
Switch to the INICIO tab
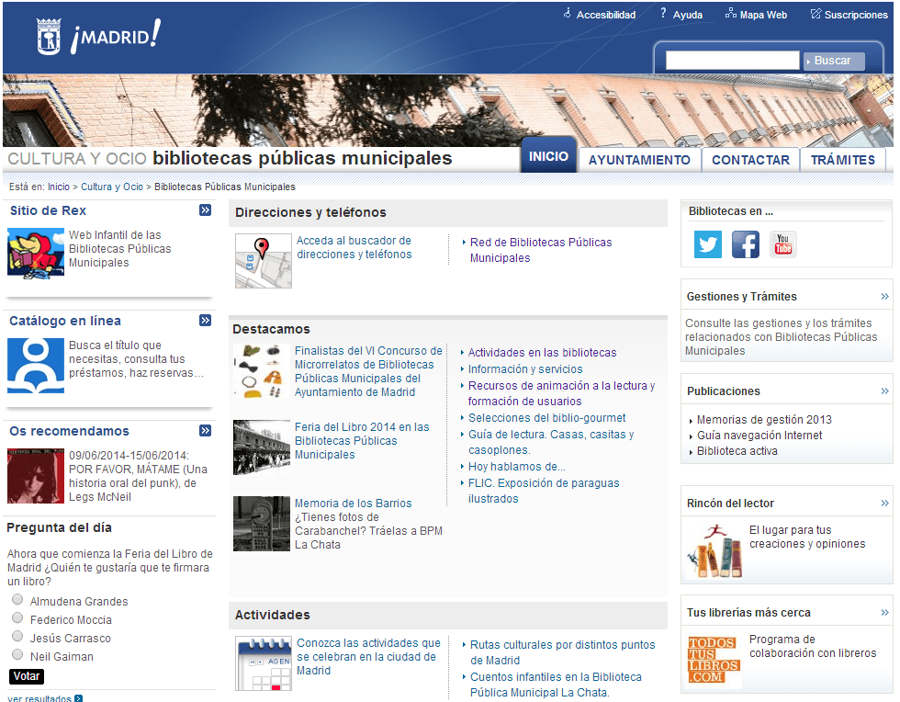click(x=549, y=155)
